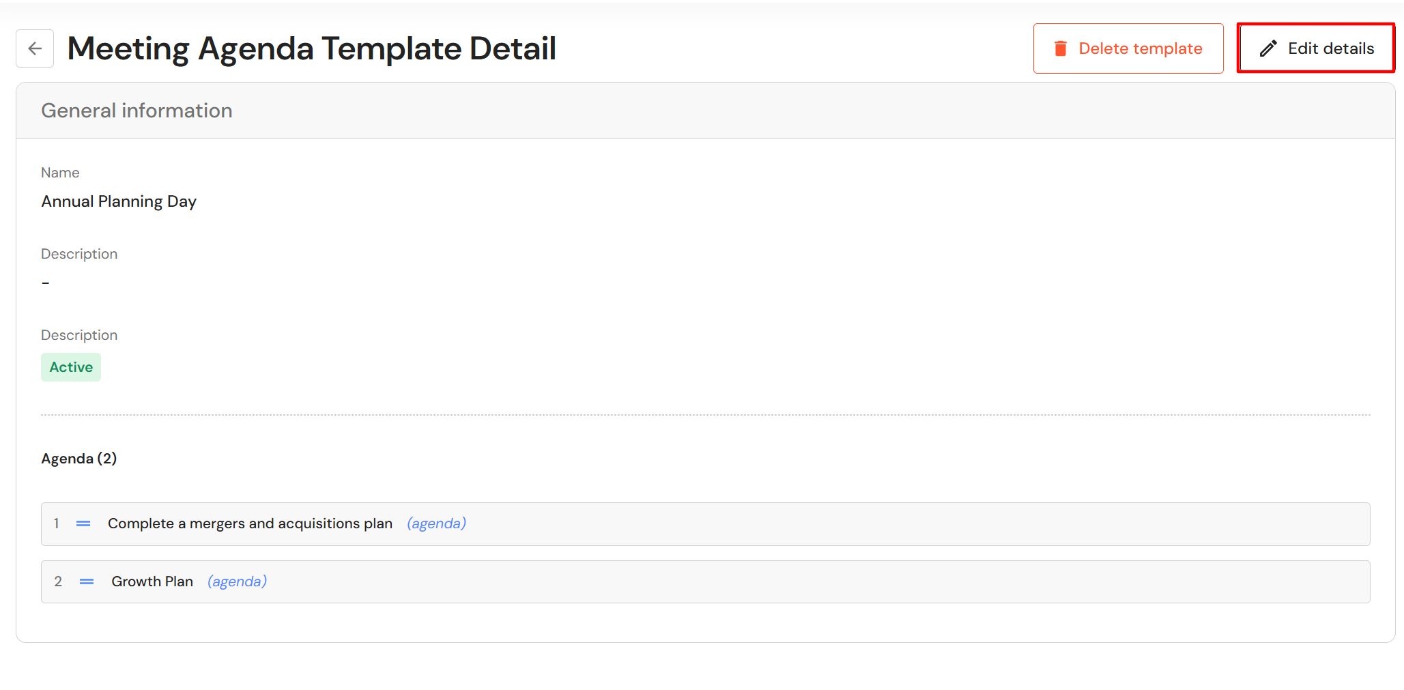Open the (agenda) link after the mergers plan
Screen dimensions: 1404x690
point(436,523)
